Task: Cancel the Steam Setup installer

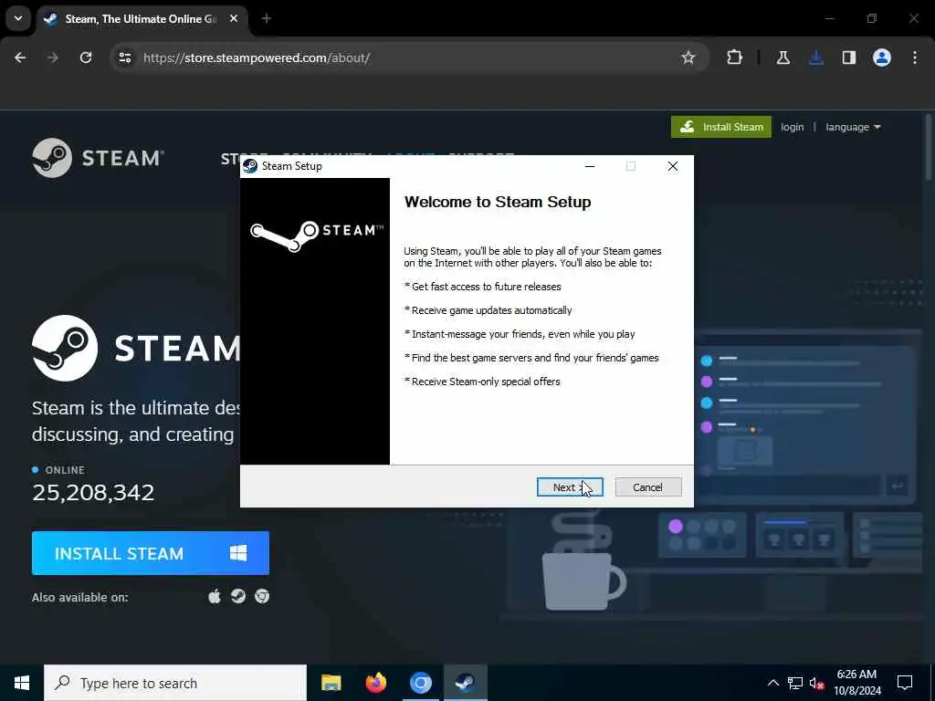Action: (647, 487)
